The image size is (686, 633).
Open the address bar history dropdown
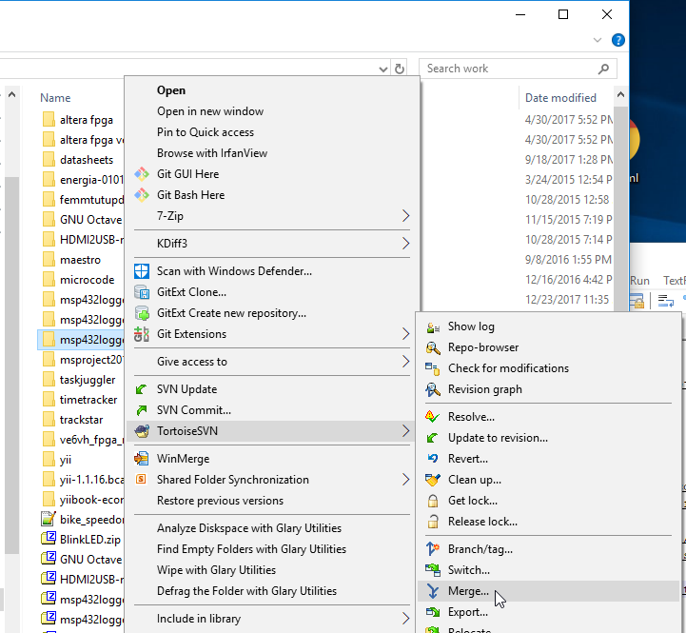coord(383,69)
